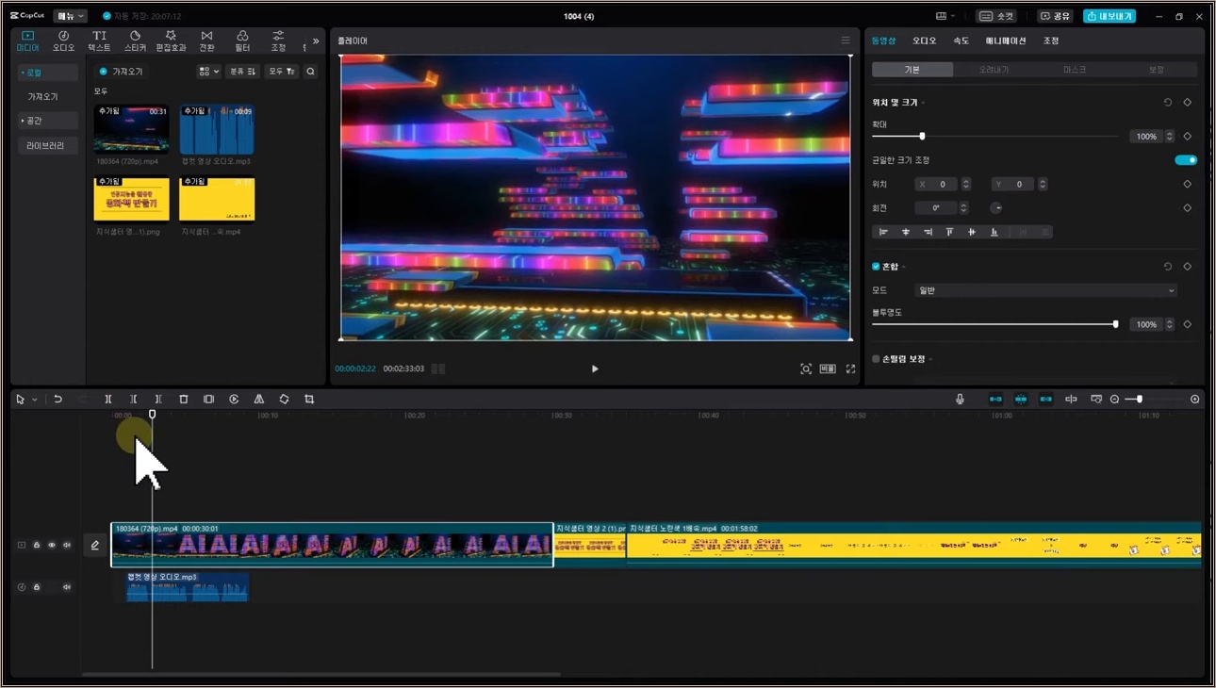Click the 내보내기 export button
The width and height of the screenshot is (1216, 688).
coord(1109,16)
